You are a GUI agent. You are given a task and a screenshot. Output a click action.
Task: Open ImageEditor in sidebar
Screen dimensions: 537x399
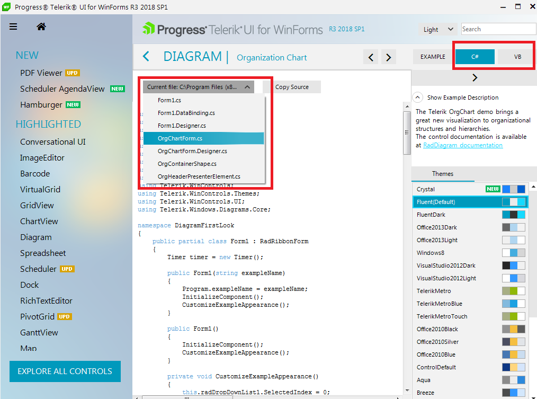42,158
